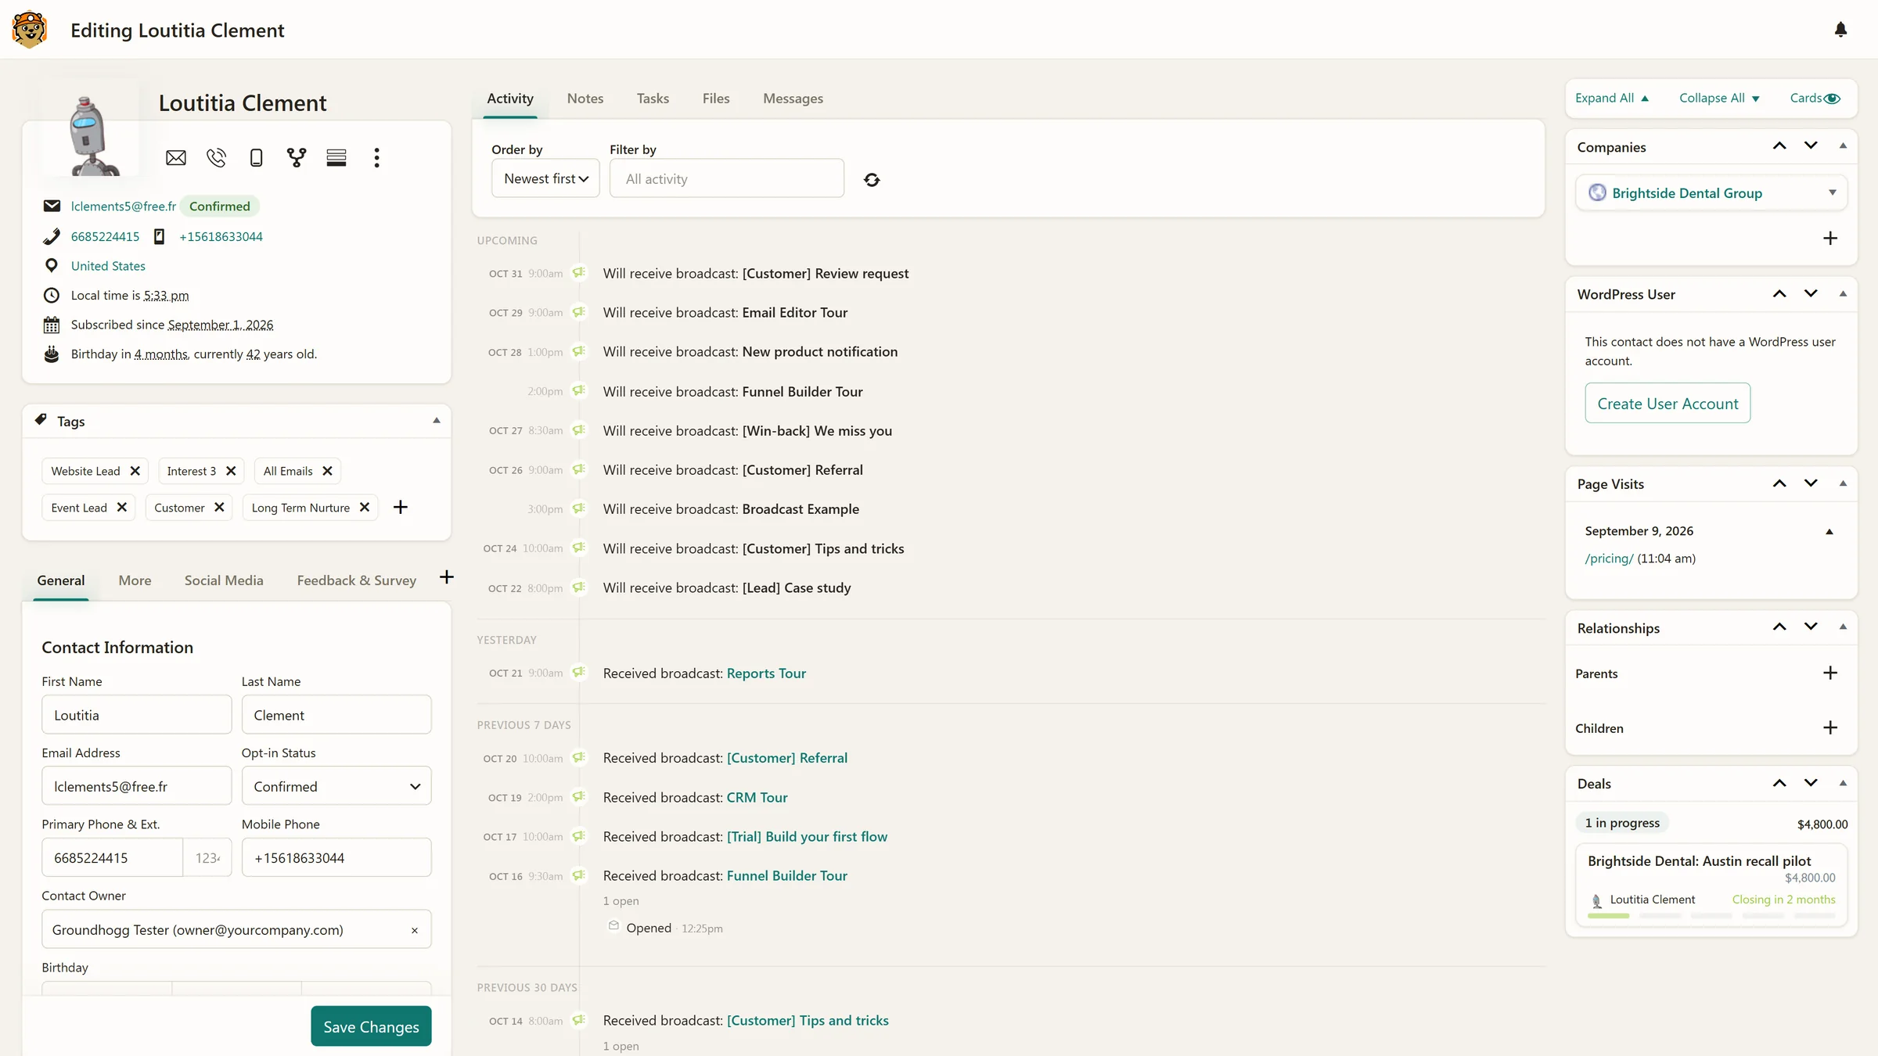Clear the Contact Owner selection
The image size is (1878, 1056).
[415, 931]
